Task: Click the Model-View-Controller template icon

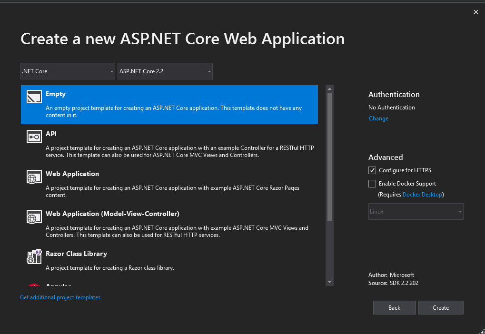Action: point(34,216)
